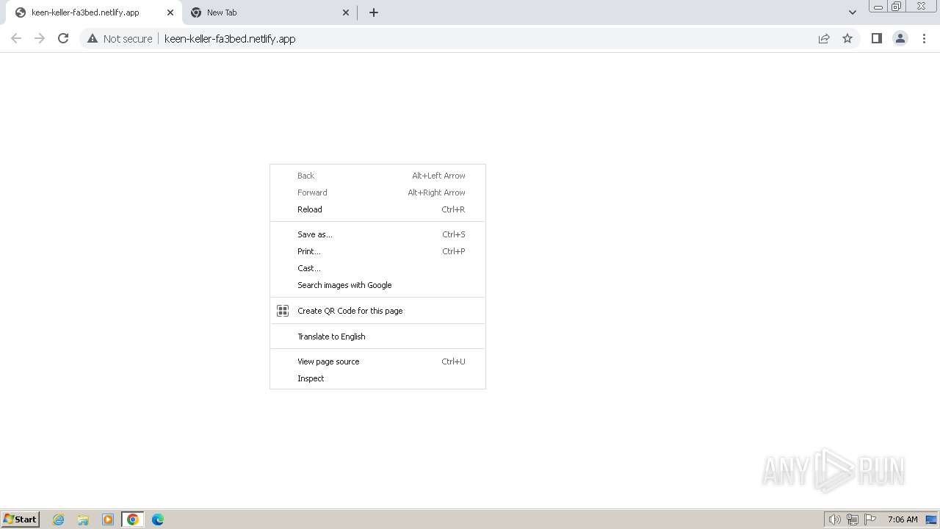Click the network tray icon
The height and width of the screenshot is (529, 940).
pos(853,519)
